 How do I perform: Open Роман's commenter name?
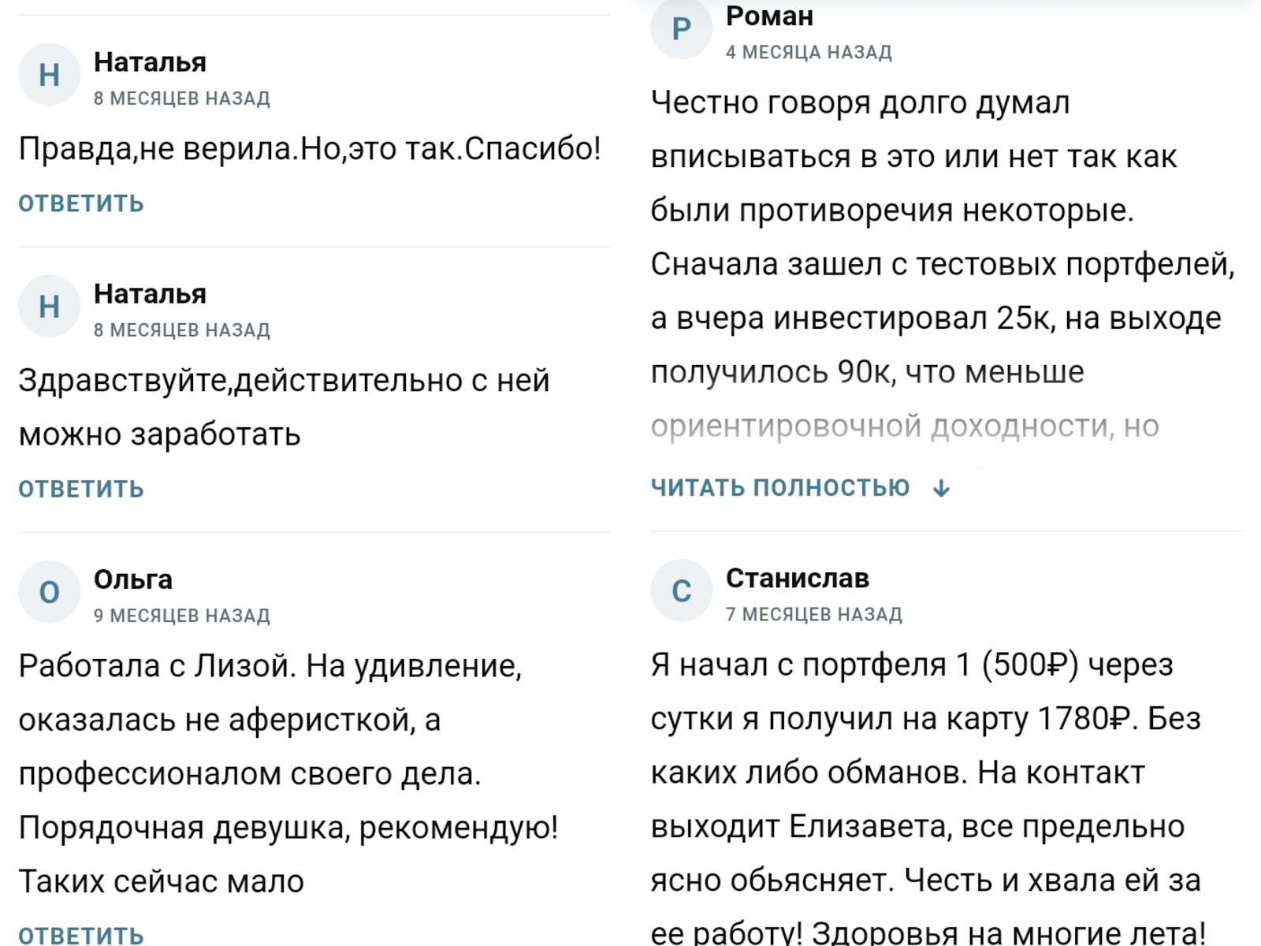(x=769, y=17)
